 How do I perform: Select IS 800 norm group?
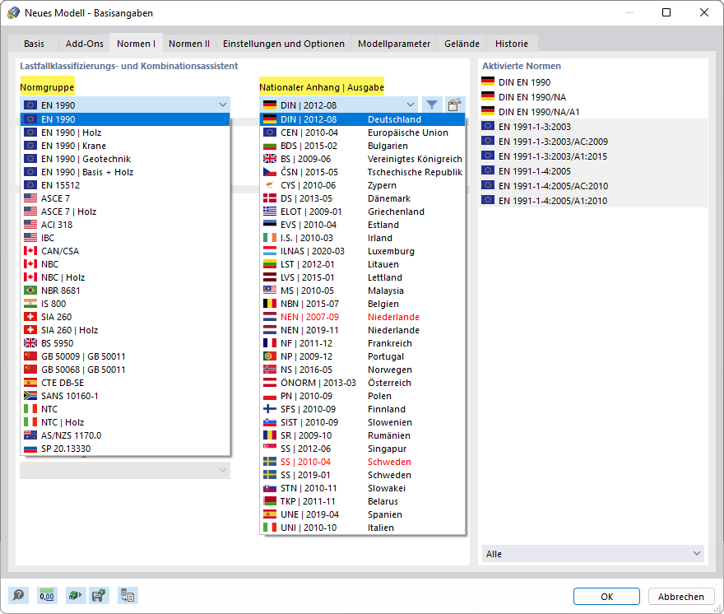125,304
